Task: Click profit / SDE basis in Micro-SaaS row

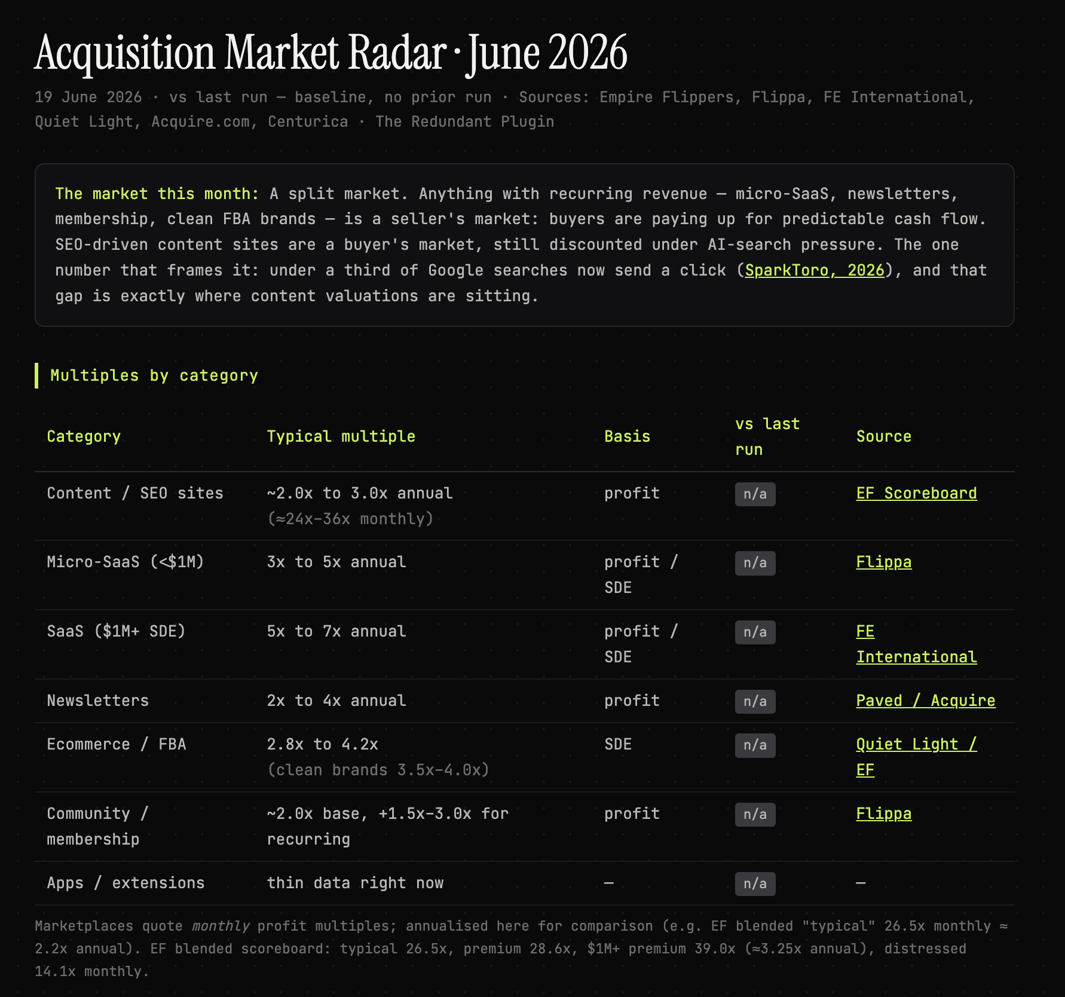Action: coord(641,575)
